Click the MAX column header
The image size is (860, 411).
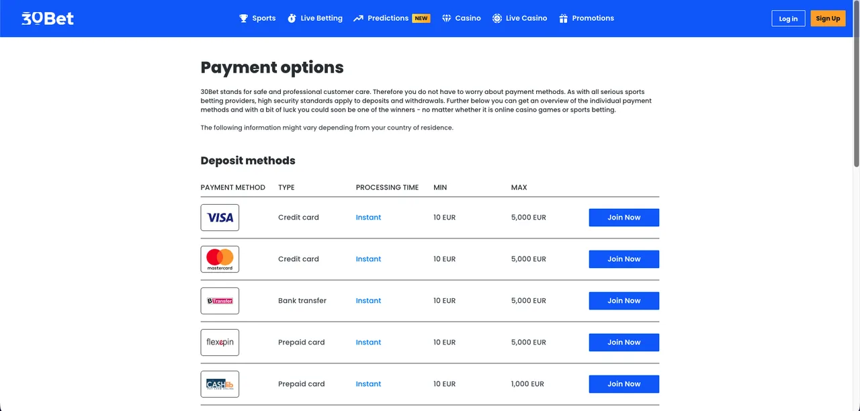click(519, 187)
